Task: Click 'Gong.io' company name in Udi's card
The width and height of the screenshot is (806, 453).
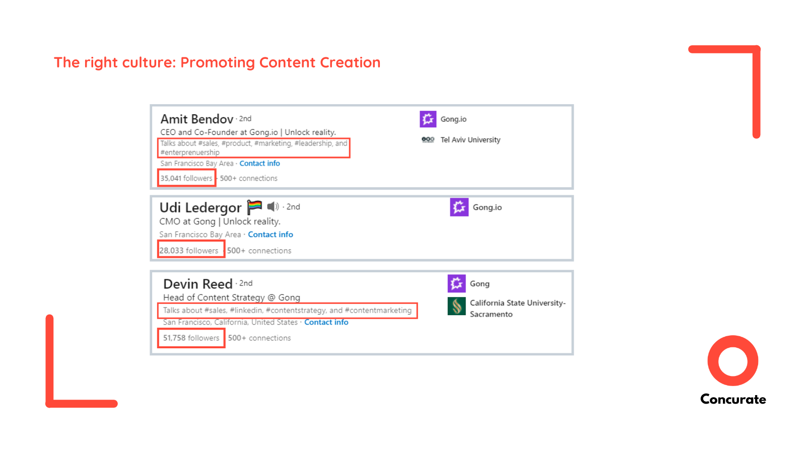Action: click(x=487, y=207)
